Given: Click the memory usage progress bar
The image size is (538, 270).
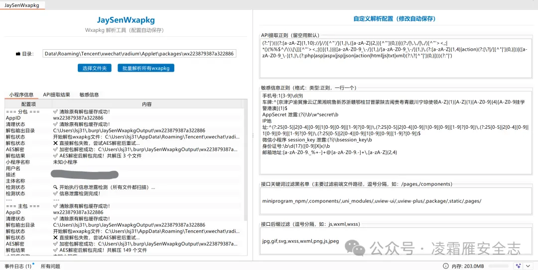Looking at the screenshot, I should pos(499,266).
